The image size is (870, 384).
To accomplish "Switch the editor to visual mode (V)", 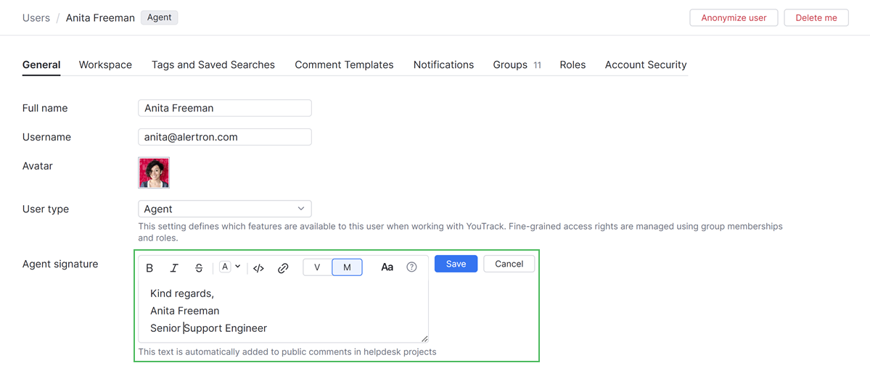I will pos(317,267).
